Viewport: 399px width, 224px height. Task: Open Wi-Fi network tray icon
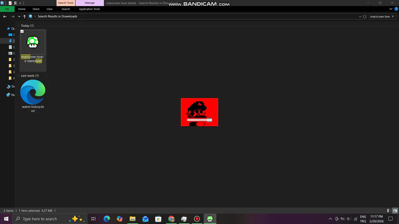tap(356, 219)
